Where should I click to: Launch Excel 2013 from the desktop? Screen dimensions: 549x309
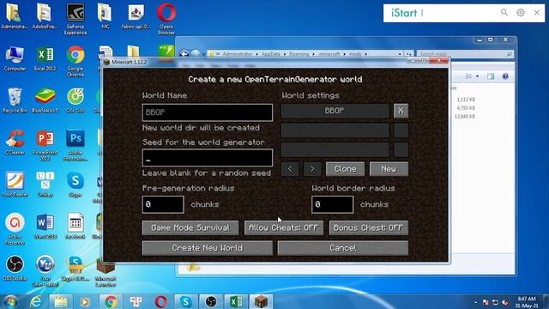click(x=45, y=58)
